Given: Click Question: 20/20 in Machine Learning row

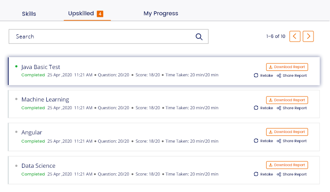Looking at the screenshot, I should pos(114,108).
